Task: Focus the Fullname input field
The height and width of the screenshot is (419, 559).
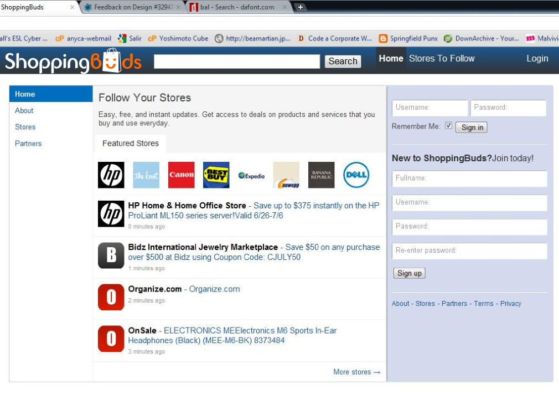Action: (x=469, y=178)
